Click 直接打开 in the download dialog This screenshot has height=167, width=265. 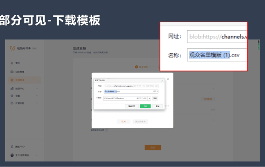coord(132,106)
